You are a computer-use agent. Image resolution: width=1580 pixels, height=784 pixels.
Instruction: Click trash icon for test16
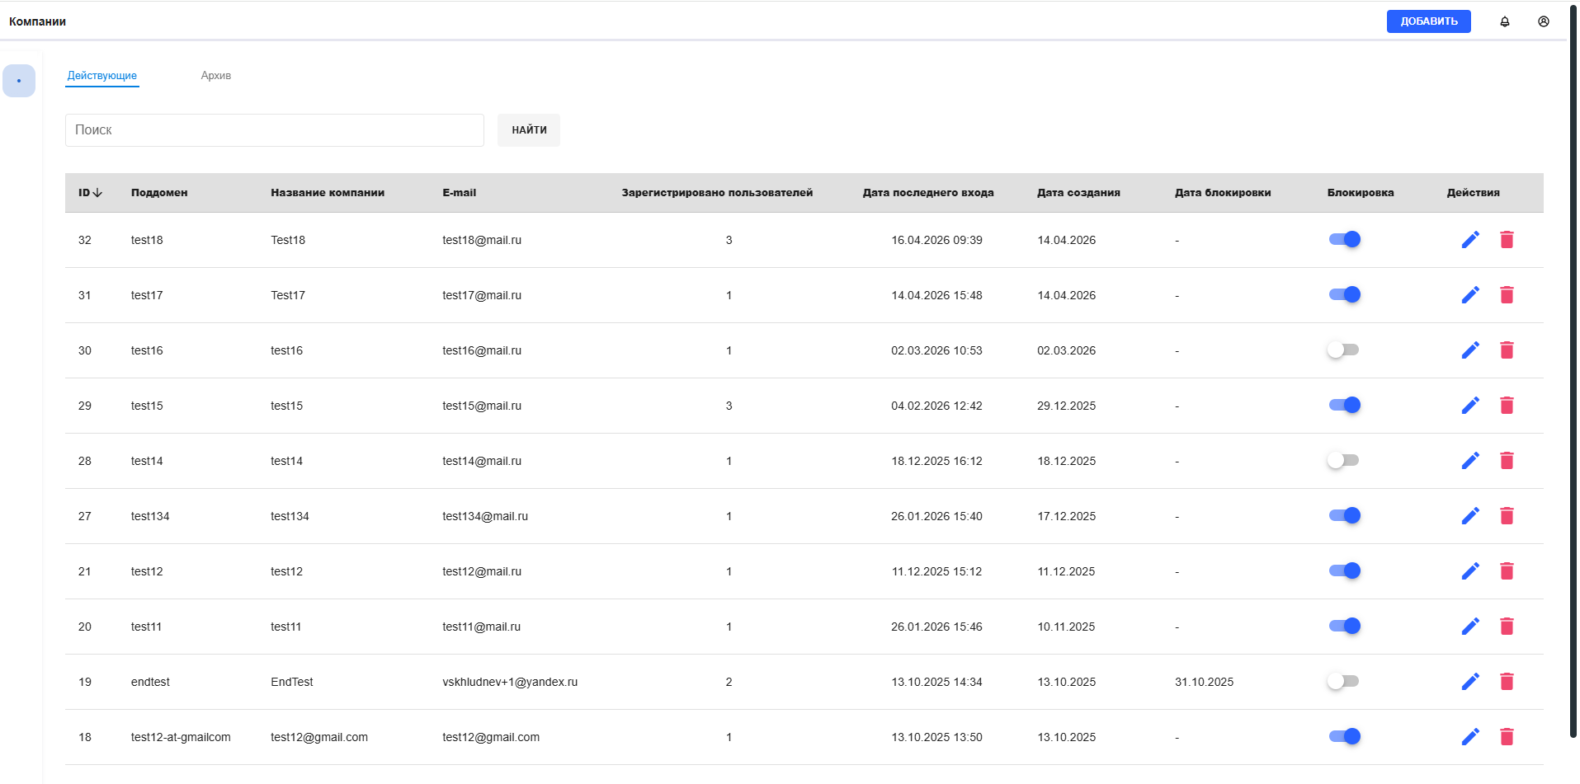1507,350
